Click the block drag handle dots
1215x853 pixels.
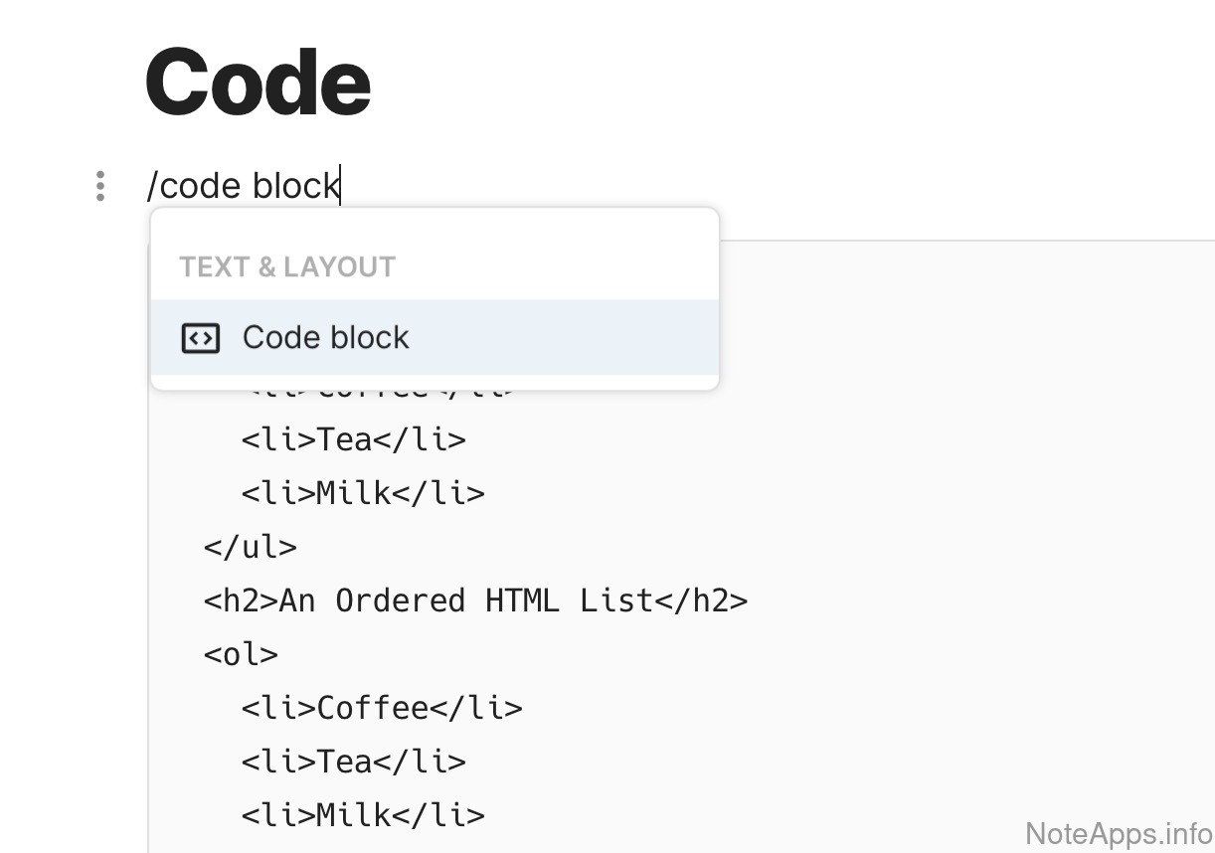click(x=100, y=186)
